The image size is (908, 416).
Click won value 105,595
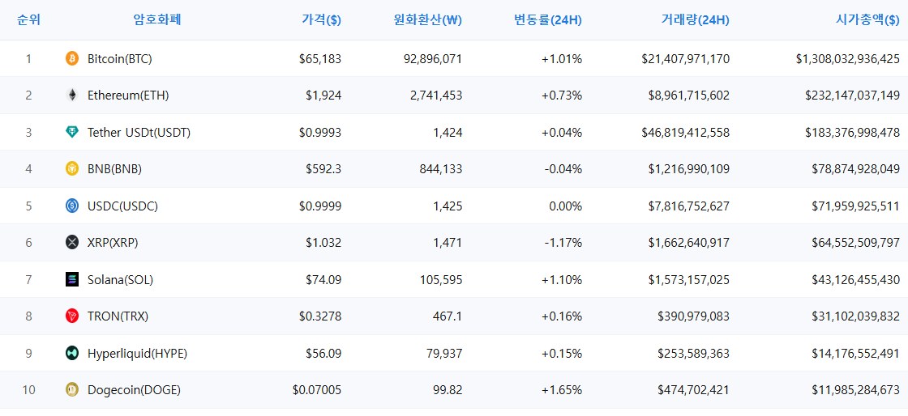[x=441, y=280]
